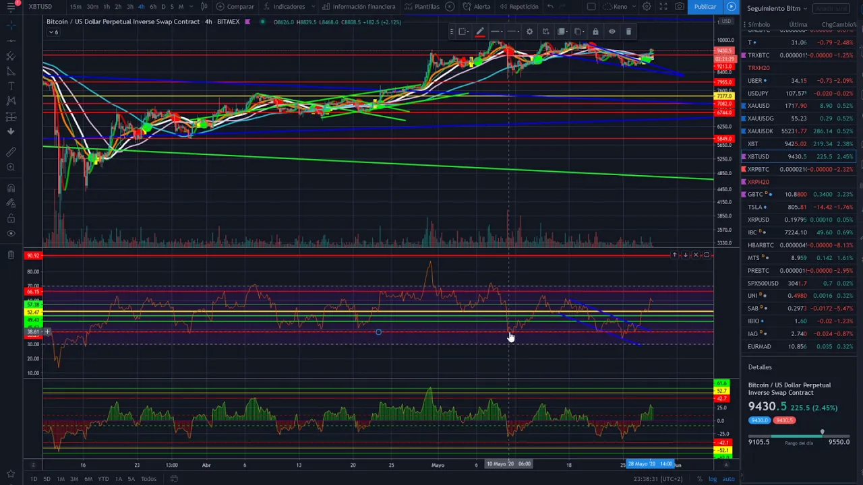
Task: Open Información financiera
Action: pyautogui.click(x=359, y=7)
